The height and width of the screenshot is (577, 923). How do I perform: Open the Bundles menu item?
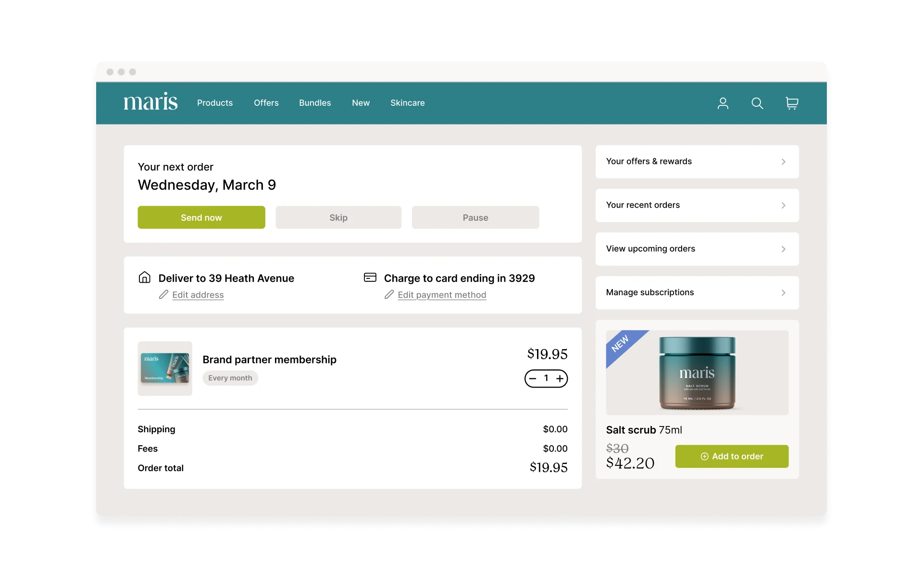(315, 103)
